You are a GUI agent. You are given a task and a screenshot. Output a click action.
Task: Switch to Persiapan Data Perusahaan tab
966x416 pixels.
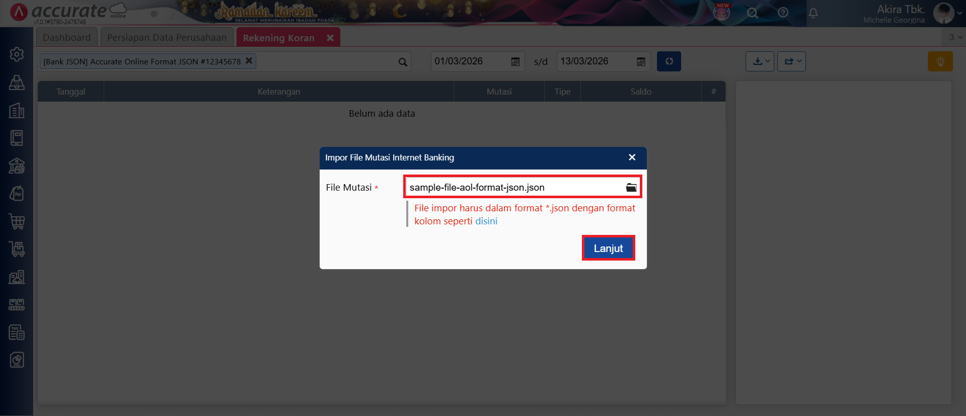(167, 38)
